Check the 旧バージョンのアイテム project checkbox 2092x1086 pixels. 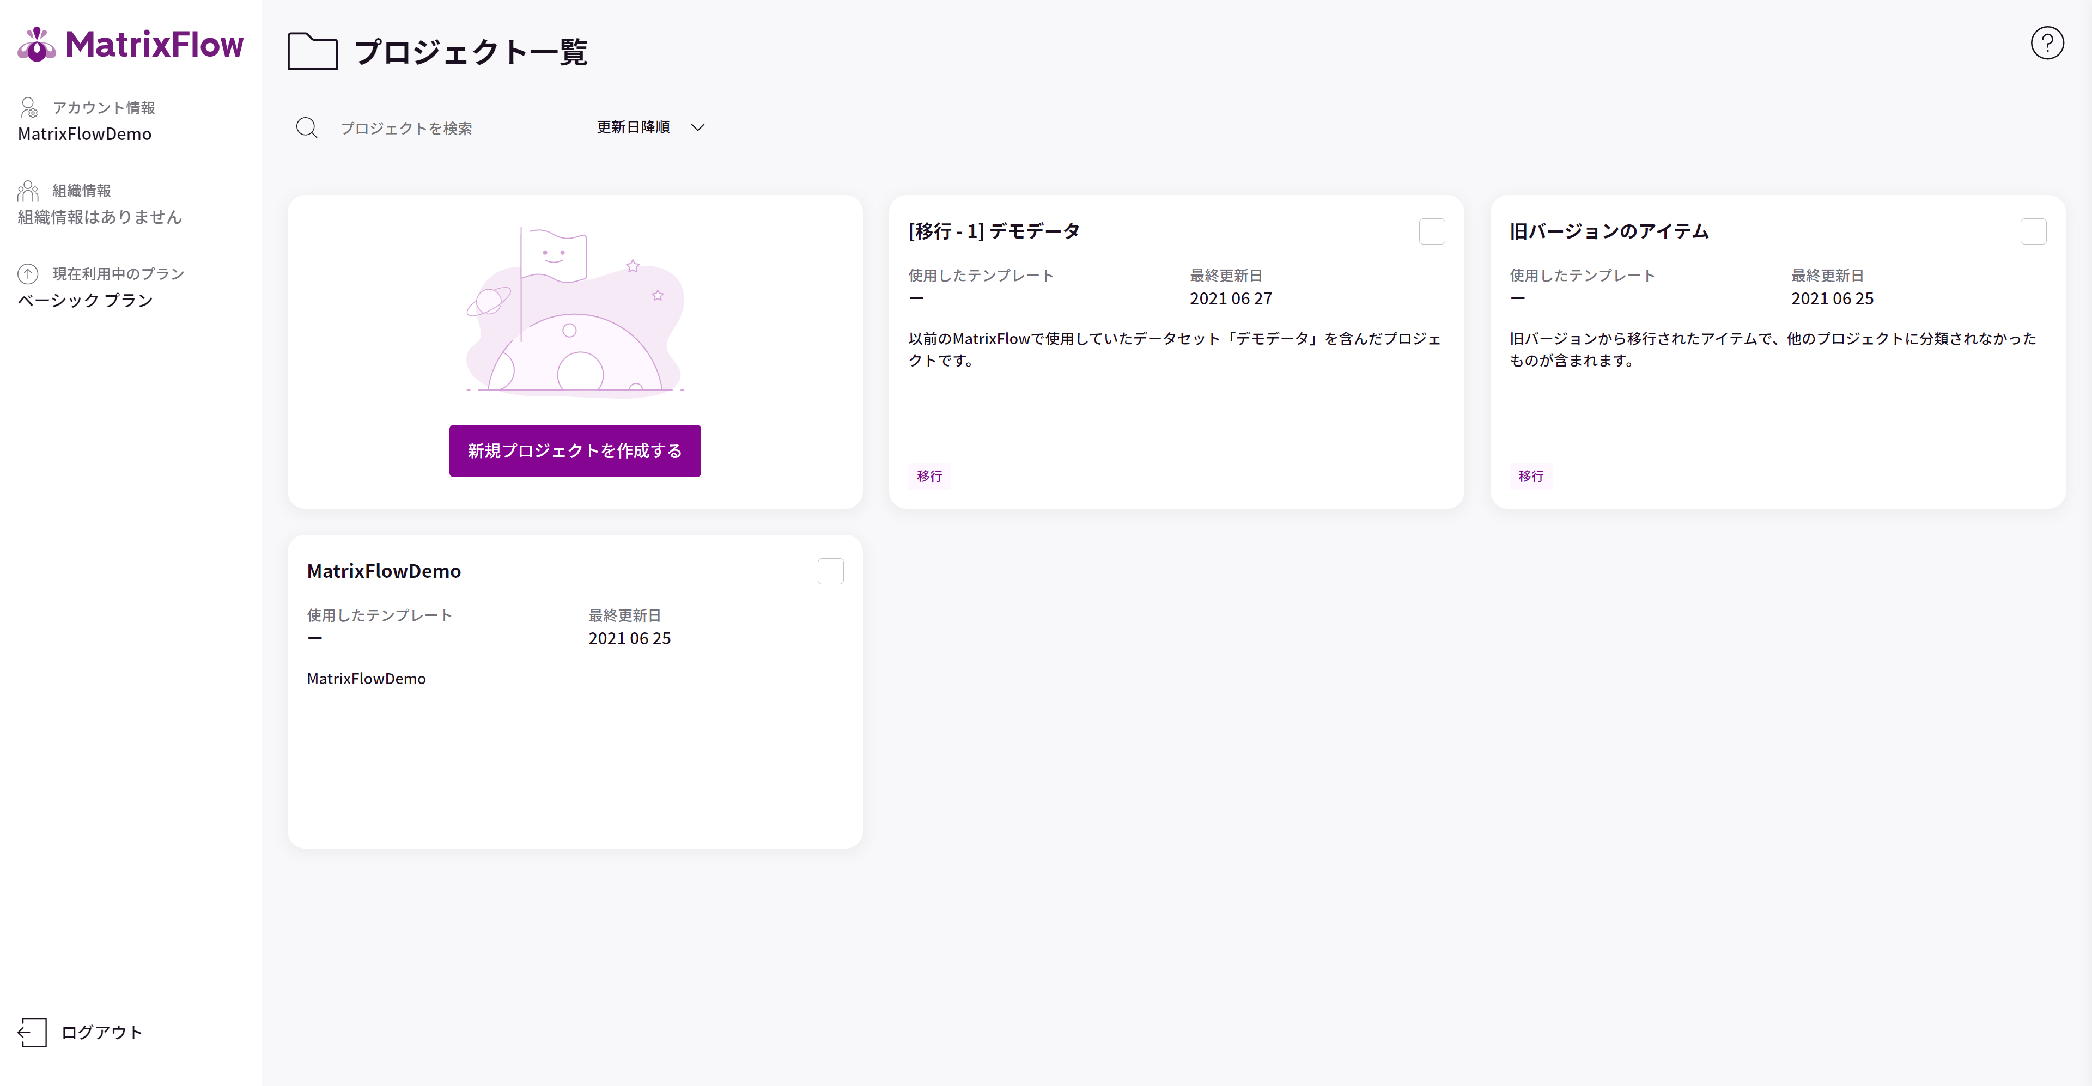click(x=2033, y=231)
